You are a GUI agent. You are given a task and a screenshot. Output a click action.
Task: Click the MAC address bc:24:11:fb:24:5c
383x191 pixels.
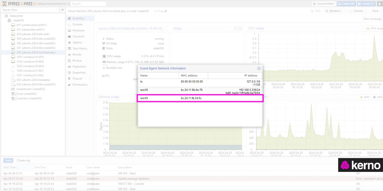point(191,98)
